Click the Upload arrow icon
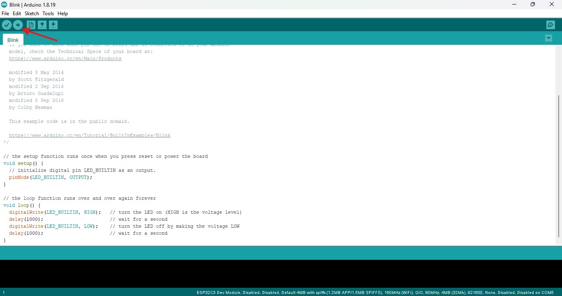Screen dimensions: 562x296 point(18,25)
